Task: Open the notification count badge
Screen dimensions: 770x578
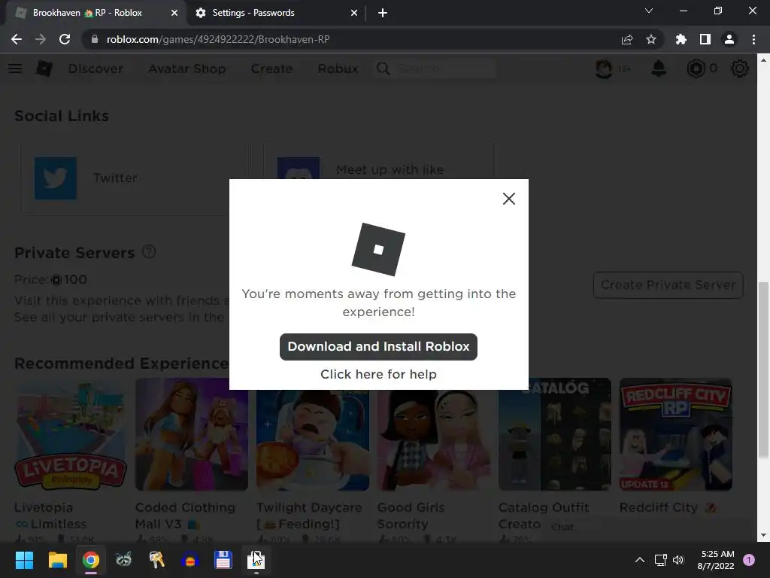Action: [x=749, y=560]
